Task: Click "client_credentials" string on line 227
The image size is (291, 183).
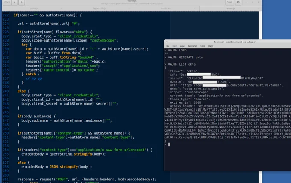Action: (x=78, y=36)
